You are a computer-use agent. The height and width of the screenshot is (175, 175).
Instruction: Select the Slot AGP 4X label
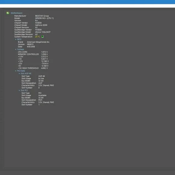click(x=26, y=74)
